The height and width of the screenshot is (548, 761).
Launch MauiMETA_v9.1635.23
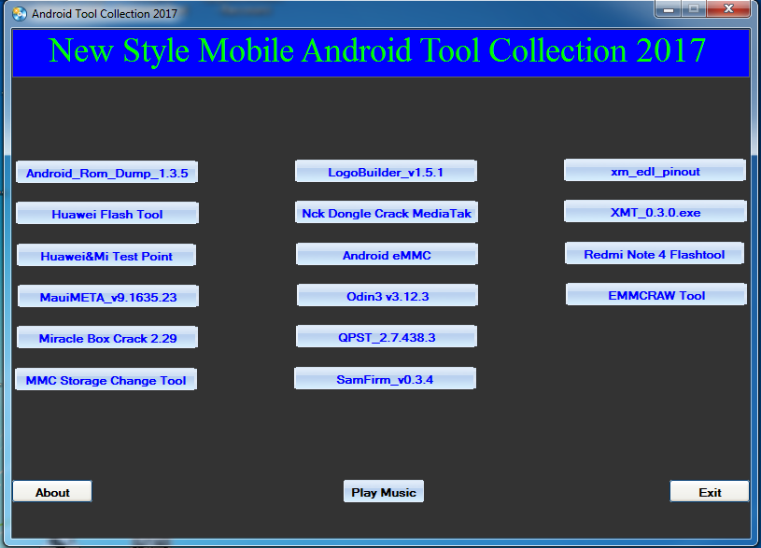108,297
